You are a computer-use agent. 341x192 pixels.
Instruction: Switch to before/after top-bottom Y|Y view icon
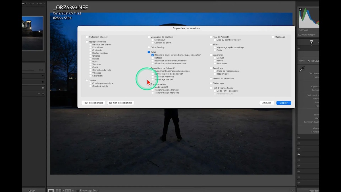68,190
